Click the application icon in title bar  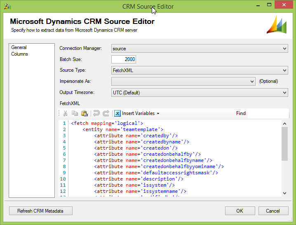tap(7, 6)
